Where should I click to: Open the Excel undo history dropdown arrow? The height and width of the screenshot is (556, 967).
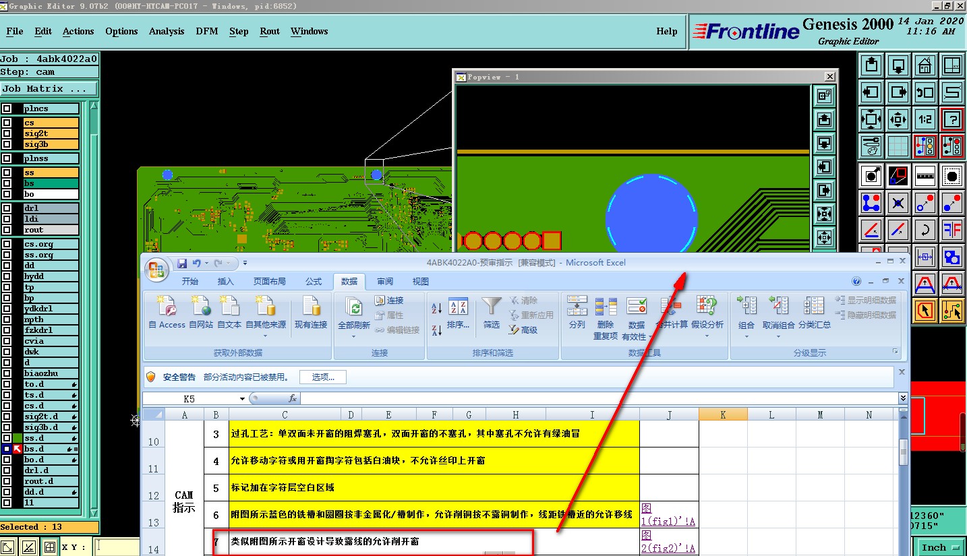207,263
